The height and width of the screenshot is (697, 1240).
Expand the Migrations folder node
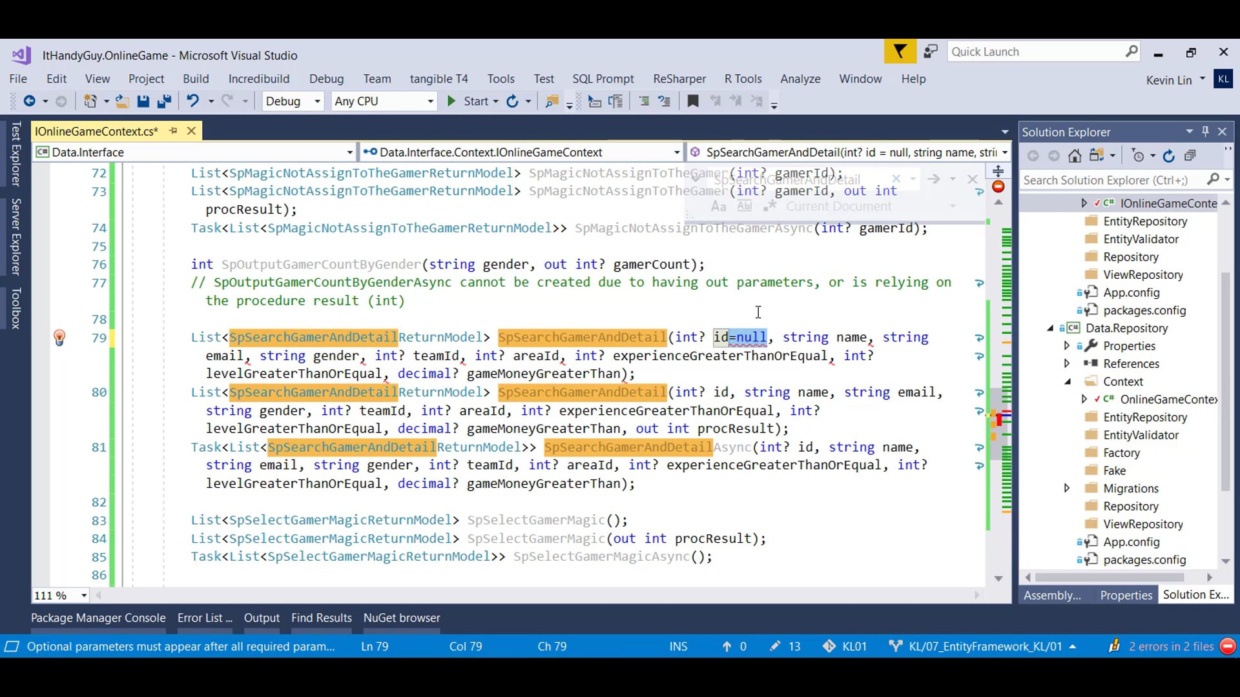point(1067,489)
